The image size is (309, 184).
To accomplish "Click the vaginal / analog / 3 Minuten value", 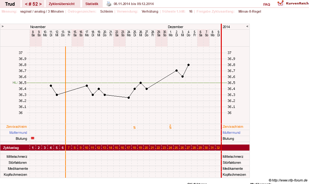I will coord(42,11).
